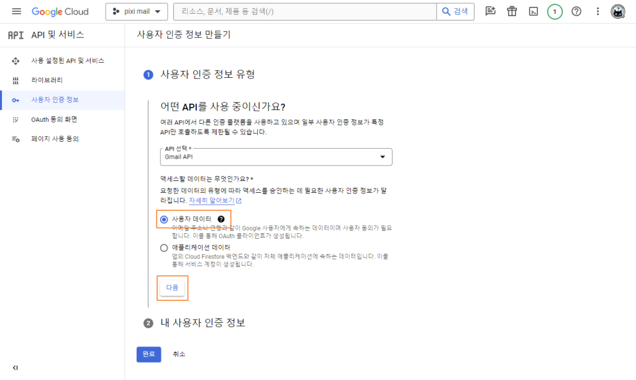Open the navigation hamburger menu
This screenshot has width=636, height=380.
(17, 11)
